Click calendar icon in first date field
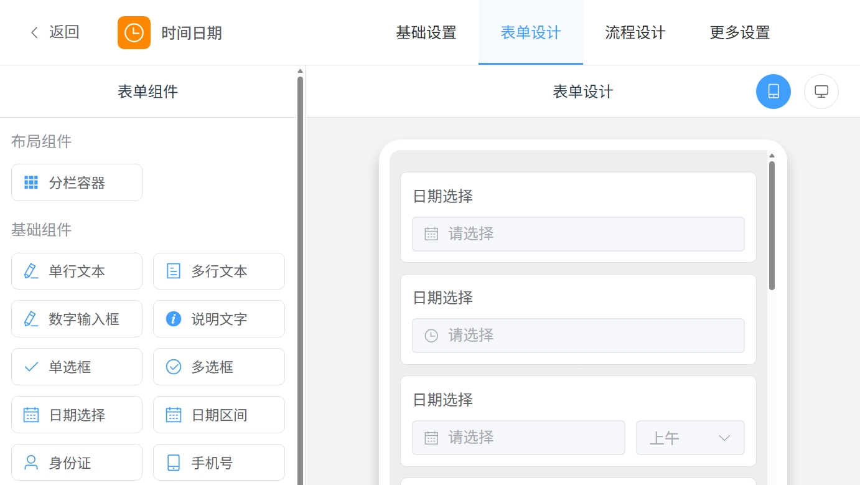 click(431, 234)
